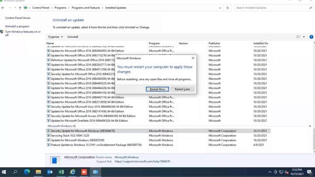The height and width of the screenshot is (177, 315).
Task: Open Internet Explorer from taskbar
Action: coord(73,172)
